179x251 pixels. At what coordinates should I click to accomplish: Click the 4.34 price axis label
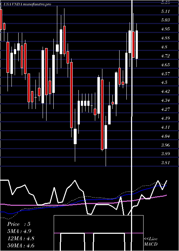coord(165,100)
